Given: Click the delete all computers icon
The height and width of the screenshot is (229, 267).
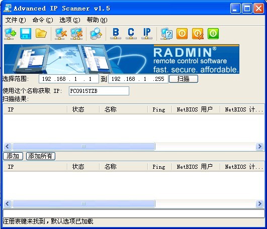Looking at the screenshot, I should click(76, 34).
